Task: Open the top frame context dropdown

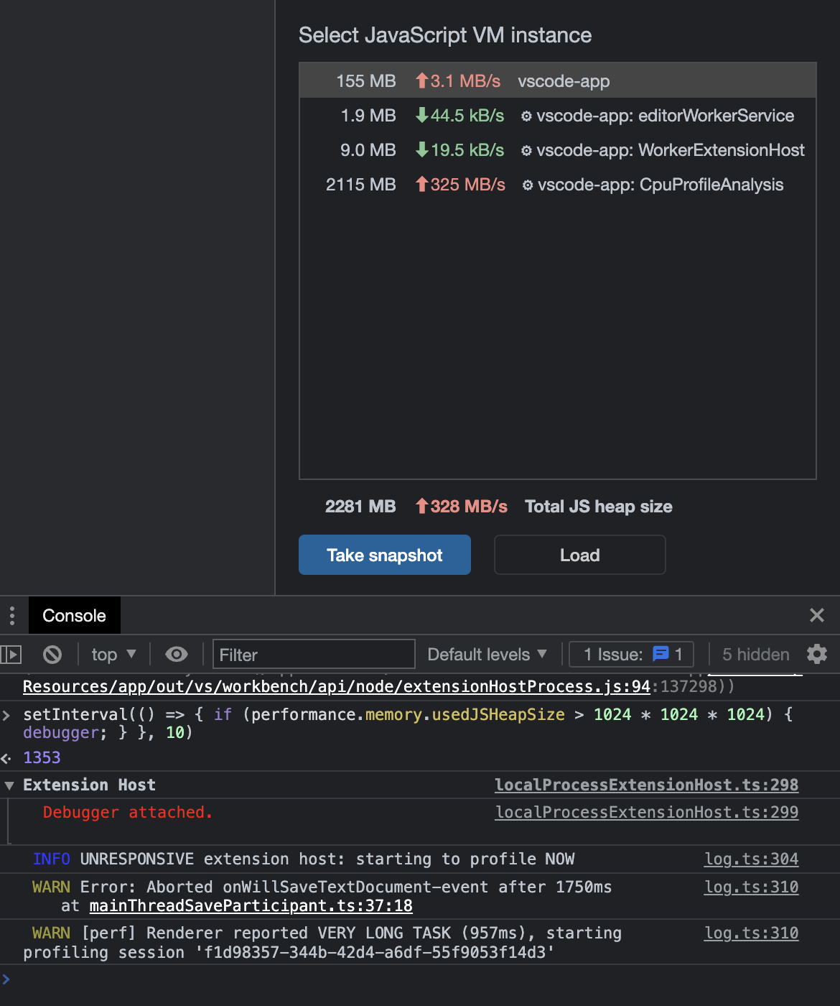Action: click(x=113, y=654)
